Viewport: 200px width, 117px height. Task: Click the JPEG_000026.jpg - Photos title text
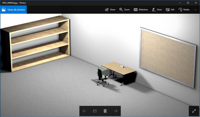pyautogui.click(x=14, y=3)
